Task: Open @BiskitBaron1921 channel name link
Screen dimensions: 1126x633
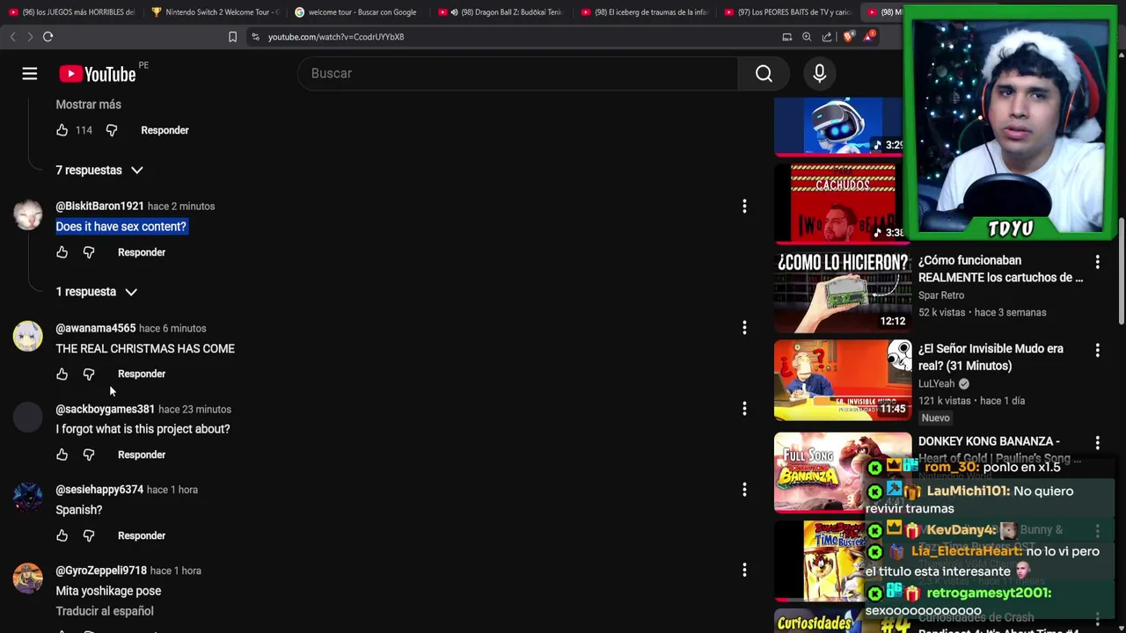Action: tap(99, 207)
